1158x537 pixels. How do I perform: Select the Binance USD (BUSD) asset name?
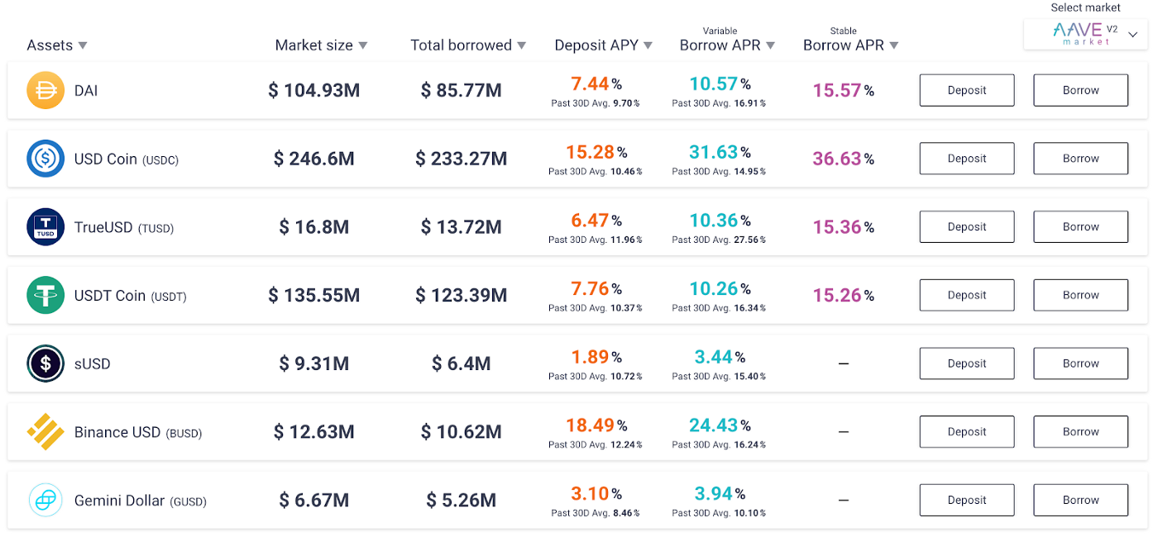138,432
